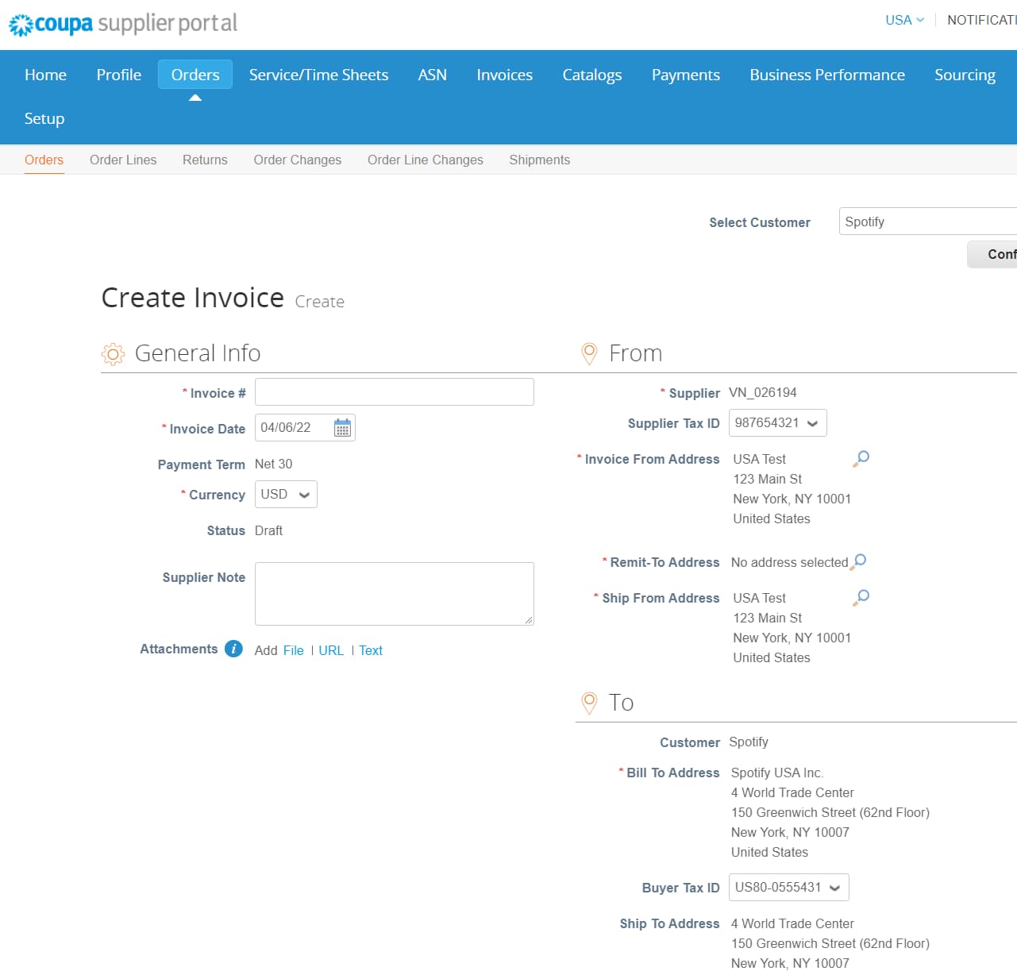
Task: Switch to the Invoices navigation tab
Action: click(504, 75)
